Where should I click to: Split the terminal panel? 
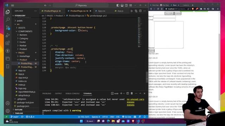(128, 93)
